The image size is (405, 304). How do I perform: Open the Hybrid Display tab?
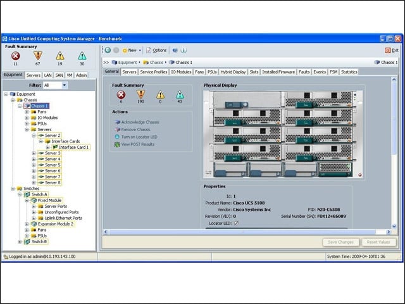[233, 72]
